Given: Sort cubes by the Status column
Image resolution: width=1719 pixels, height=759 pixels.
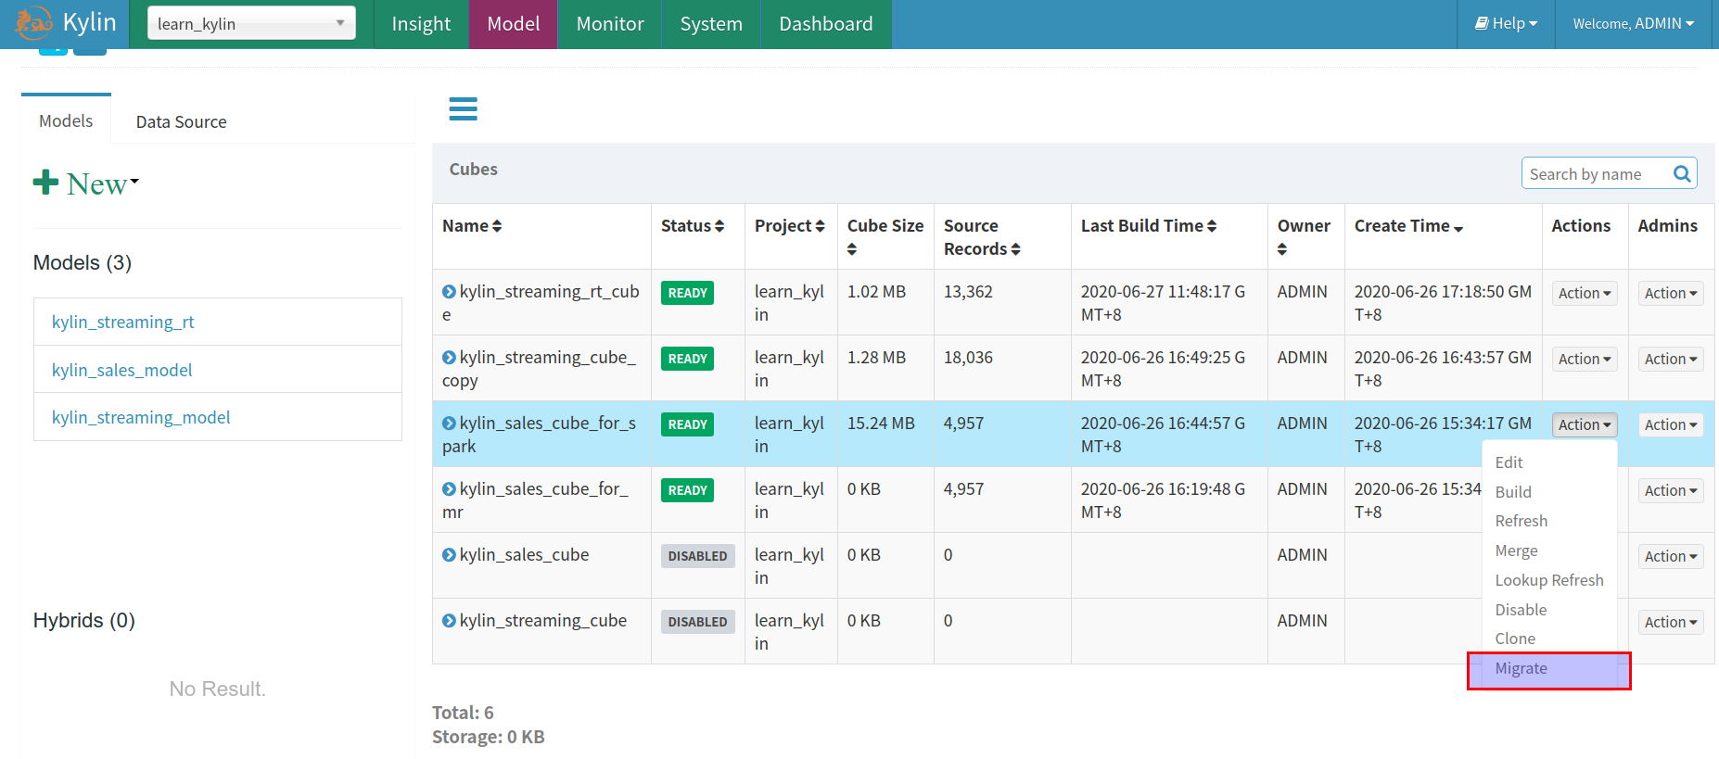Looking at the screenshot, I should coord(692,226).
